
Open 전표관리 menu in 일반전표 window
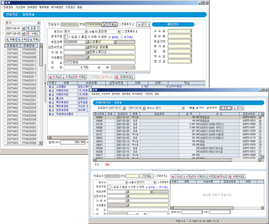tap(8, 7)
